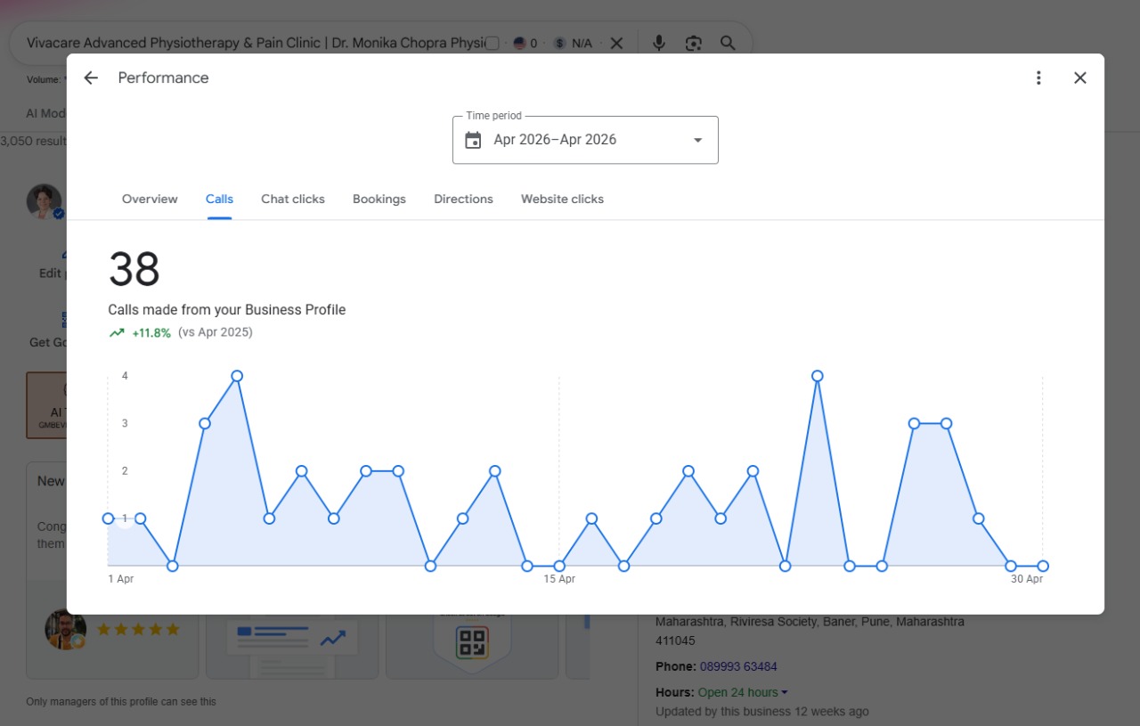The image size is (1140, 726).
Task: Open Google Lens image search icon
Action: coord(694,43)
